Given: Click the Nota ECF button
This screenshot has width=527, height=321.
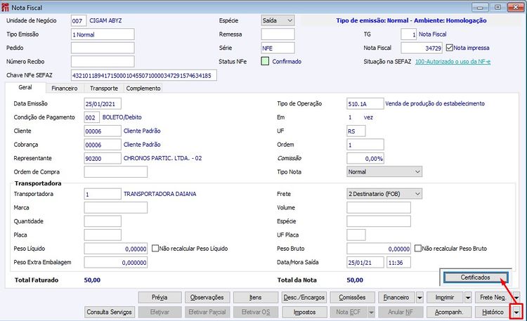Looking at the screenshot, I should pyautogui.click(x=349, y=313).
